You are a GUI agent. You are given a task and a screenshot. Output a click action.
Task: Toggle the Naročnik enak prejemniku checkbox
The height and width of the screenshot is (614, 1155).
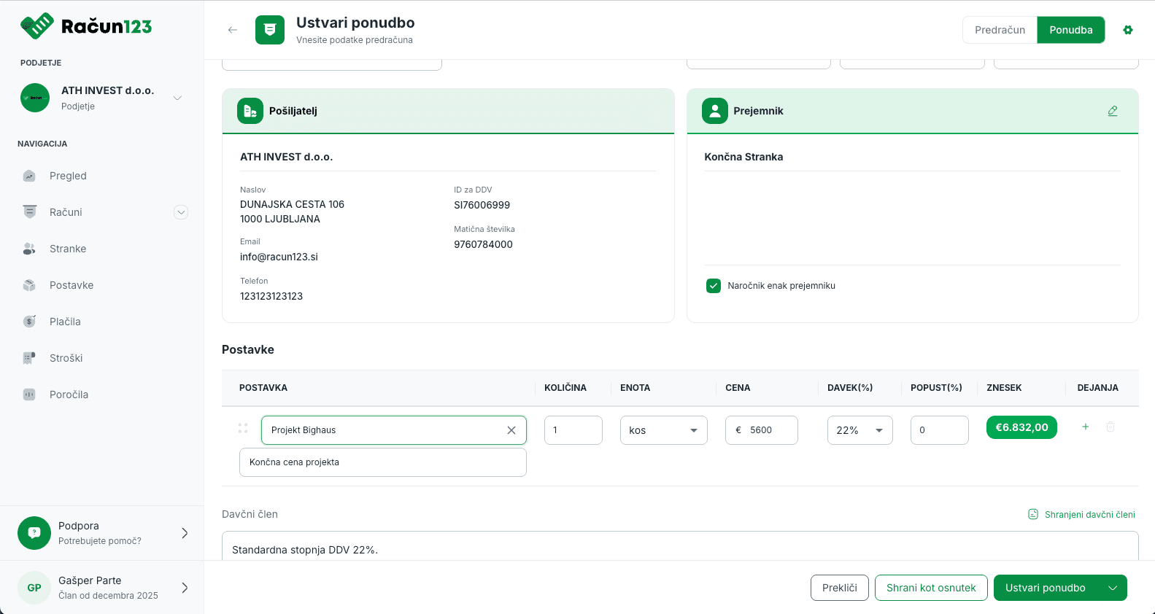click(x=714, y=286)
